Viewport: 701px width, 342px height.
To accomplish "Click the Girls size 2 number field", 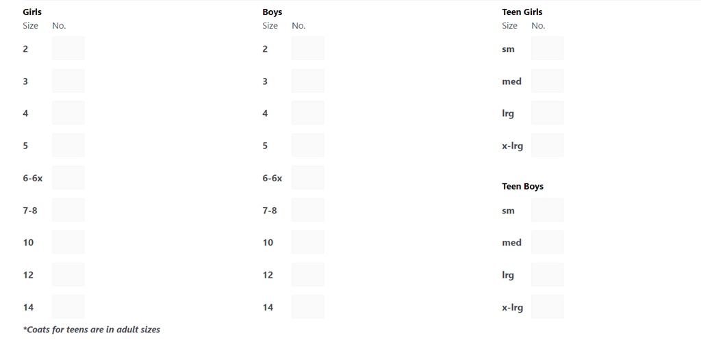I will coord(68,49).
